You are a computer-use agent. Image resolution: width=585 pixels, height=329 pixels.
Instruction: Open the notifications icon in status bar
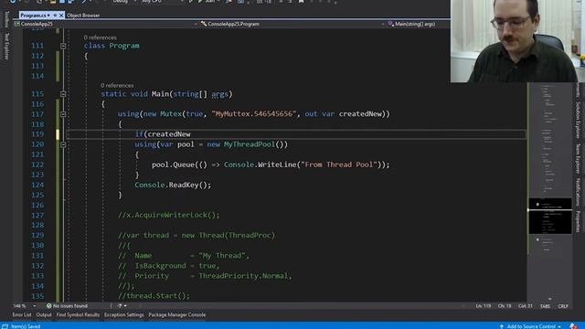(573, 326)
